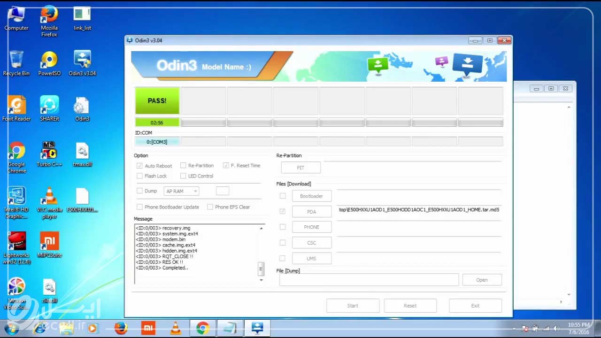Select the E500HXXU1 firmware file on the desktop
This screenshot has height=338, width=601.
click(82, 200)
